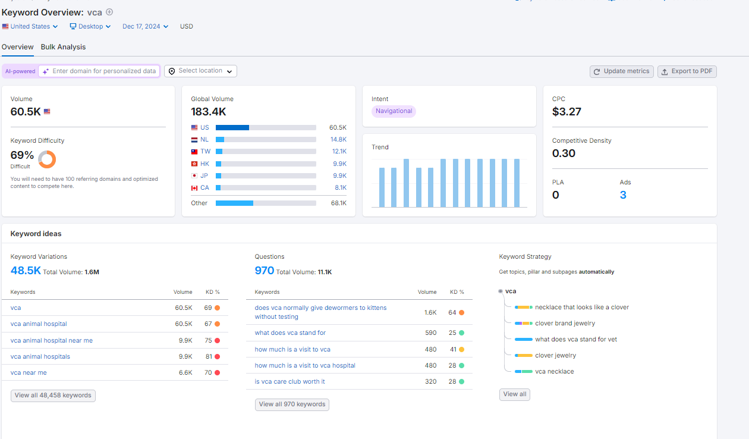Click the orange KD dot for vca

pos(218,308)
